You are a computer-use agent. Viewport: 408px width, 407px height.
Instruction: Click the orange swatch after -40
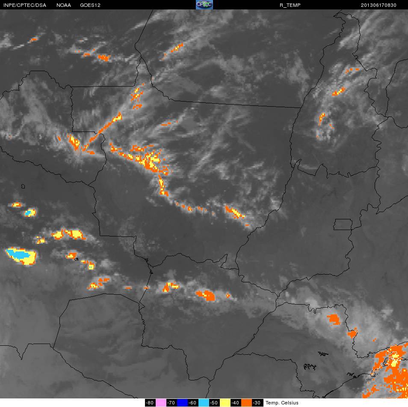247,403
